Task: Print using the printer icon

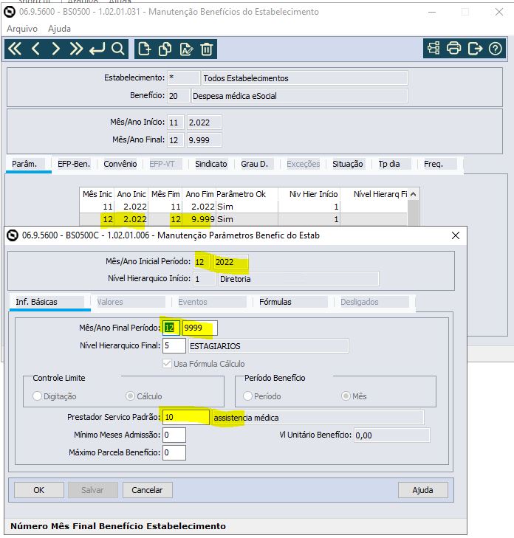Action: pyautogui.click(x=453, y=49)
